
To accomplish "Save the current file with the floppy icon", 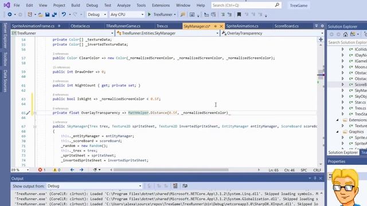I will 47,14.
